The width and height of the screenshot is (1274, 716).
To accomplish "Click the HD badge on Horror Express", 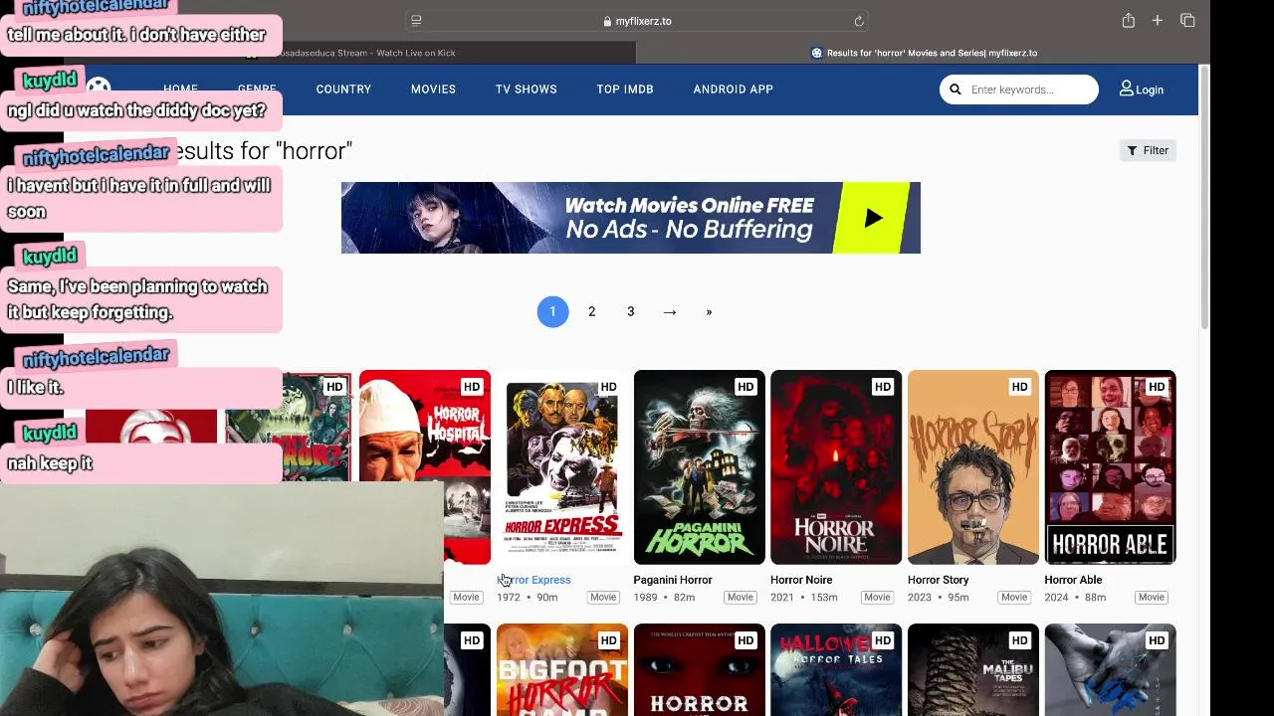I will [x=608, y=387].
